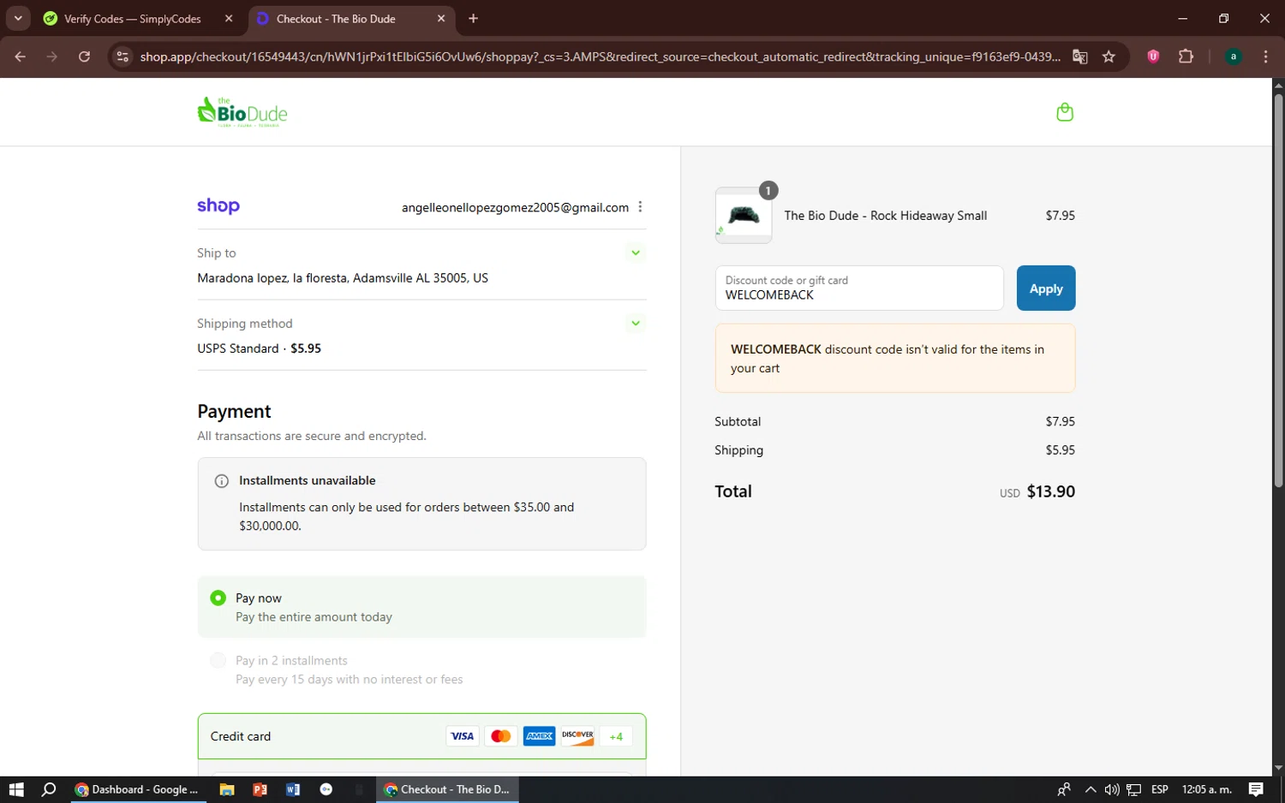The width and height of the screenshot is (1285, 803).
Task: Click the email address angelleonellopezgomez2005@gmail.com
Action: (x=515, y=207)
